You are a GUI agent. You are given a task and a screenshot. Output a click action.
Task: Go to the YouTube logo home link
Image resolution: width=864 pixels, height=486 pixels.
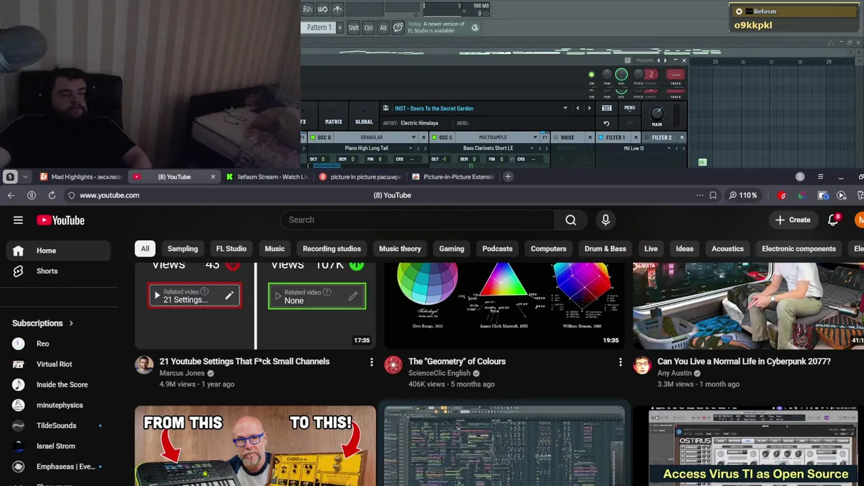coord(61,220)
